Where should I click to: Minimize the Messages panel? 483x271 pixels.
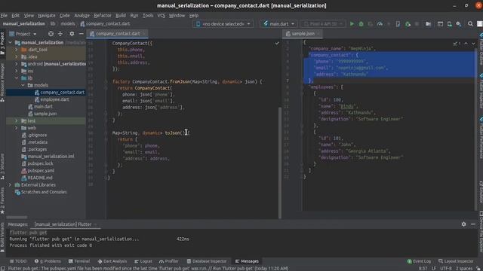pos(473,224)
